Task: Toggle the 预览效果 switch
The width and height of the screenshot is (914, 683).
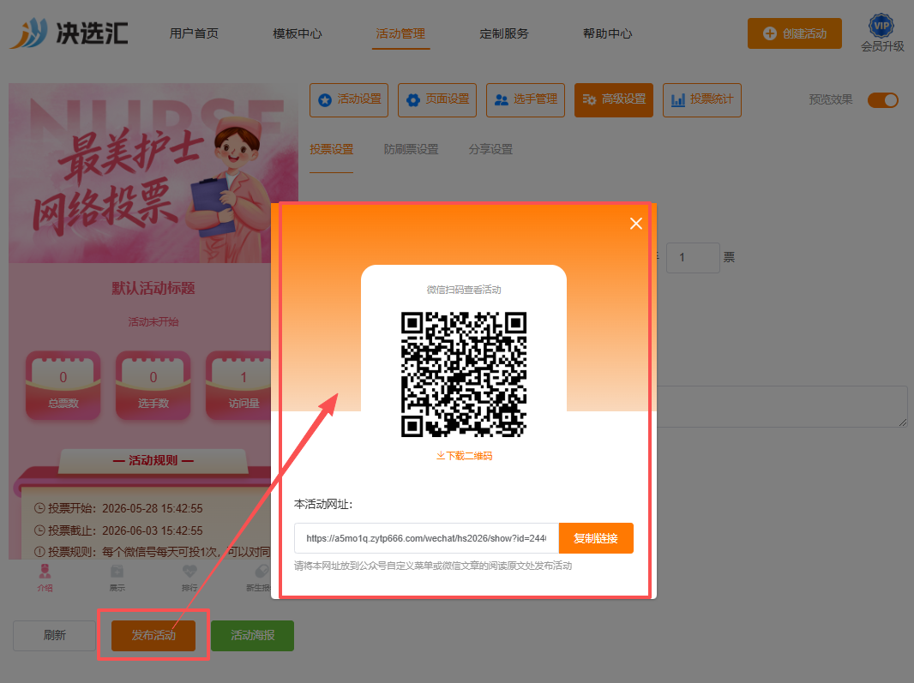Action: [x=882, y=100]
